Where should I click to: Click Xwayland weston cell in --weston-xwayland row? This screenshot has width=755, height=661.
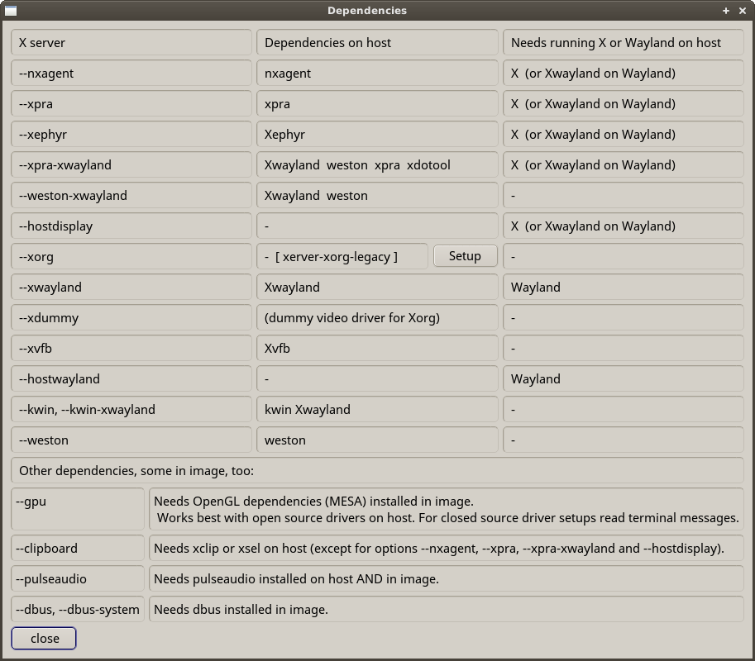377,195
